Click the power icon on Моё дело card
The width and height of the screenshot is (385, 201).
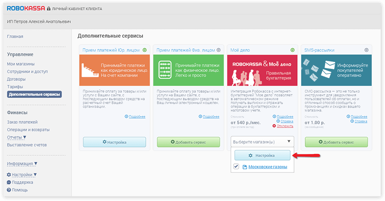pyautogui.click(x=293, y=50)
